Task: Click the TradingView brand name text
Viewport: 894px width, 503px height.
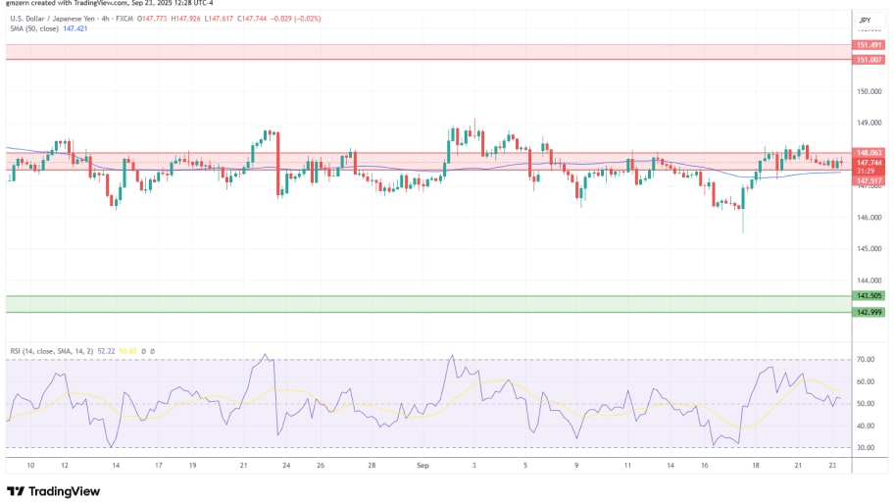Action: pos(64,491)
